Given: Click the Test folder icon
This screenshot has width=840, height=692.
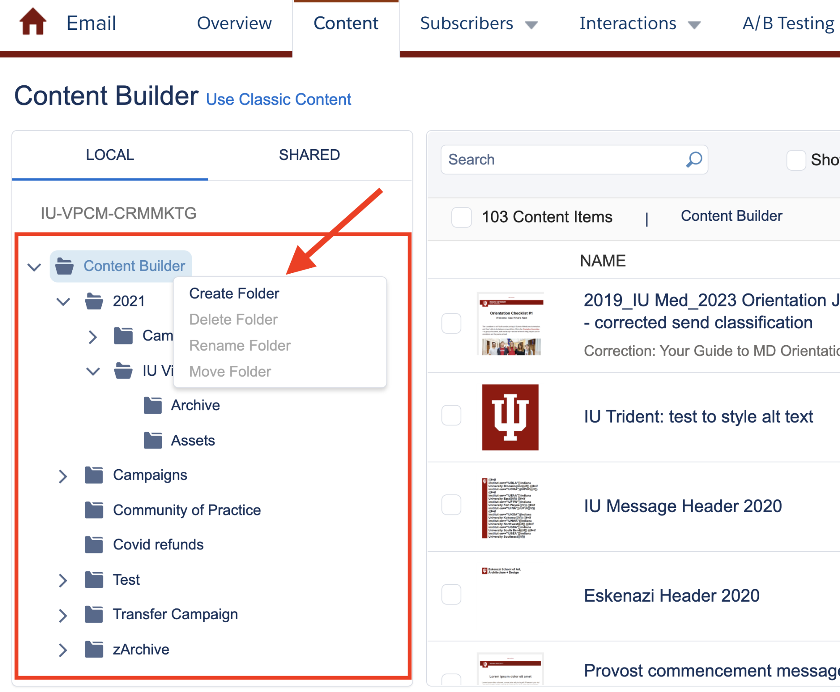Looking at the screenshot, I should tap(94, 579).
